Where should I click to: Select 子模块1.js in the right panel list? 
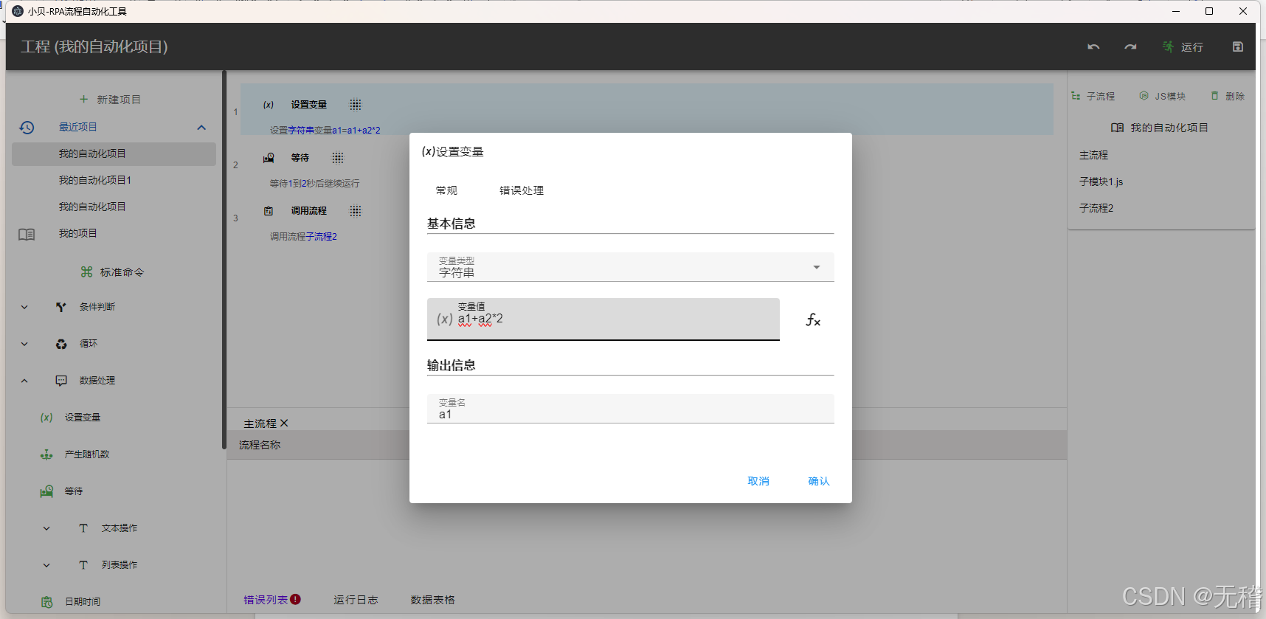(1101, 181)
